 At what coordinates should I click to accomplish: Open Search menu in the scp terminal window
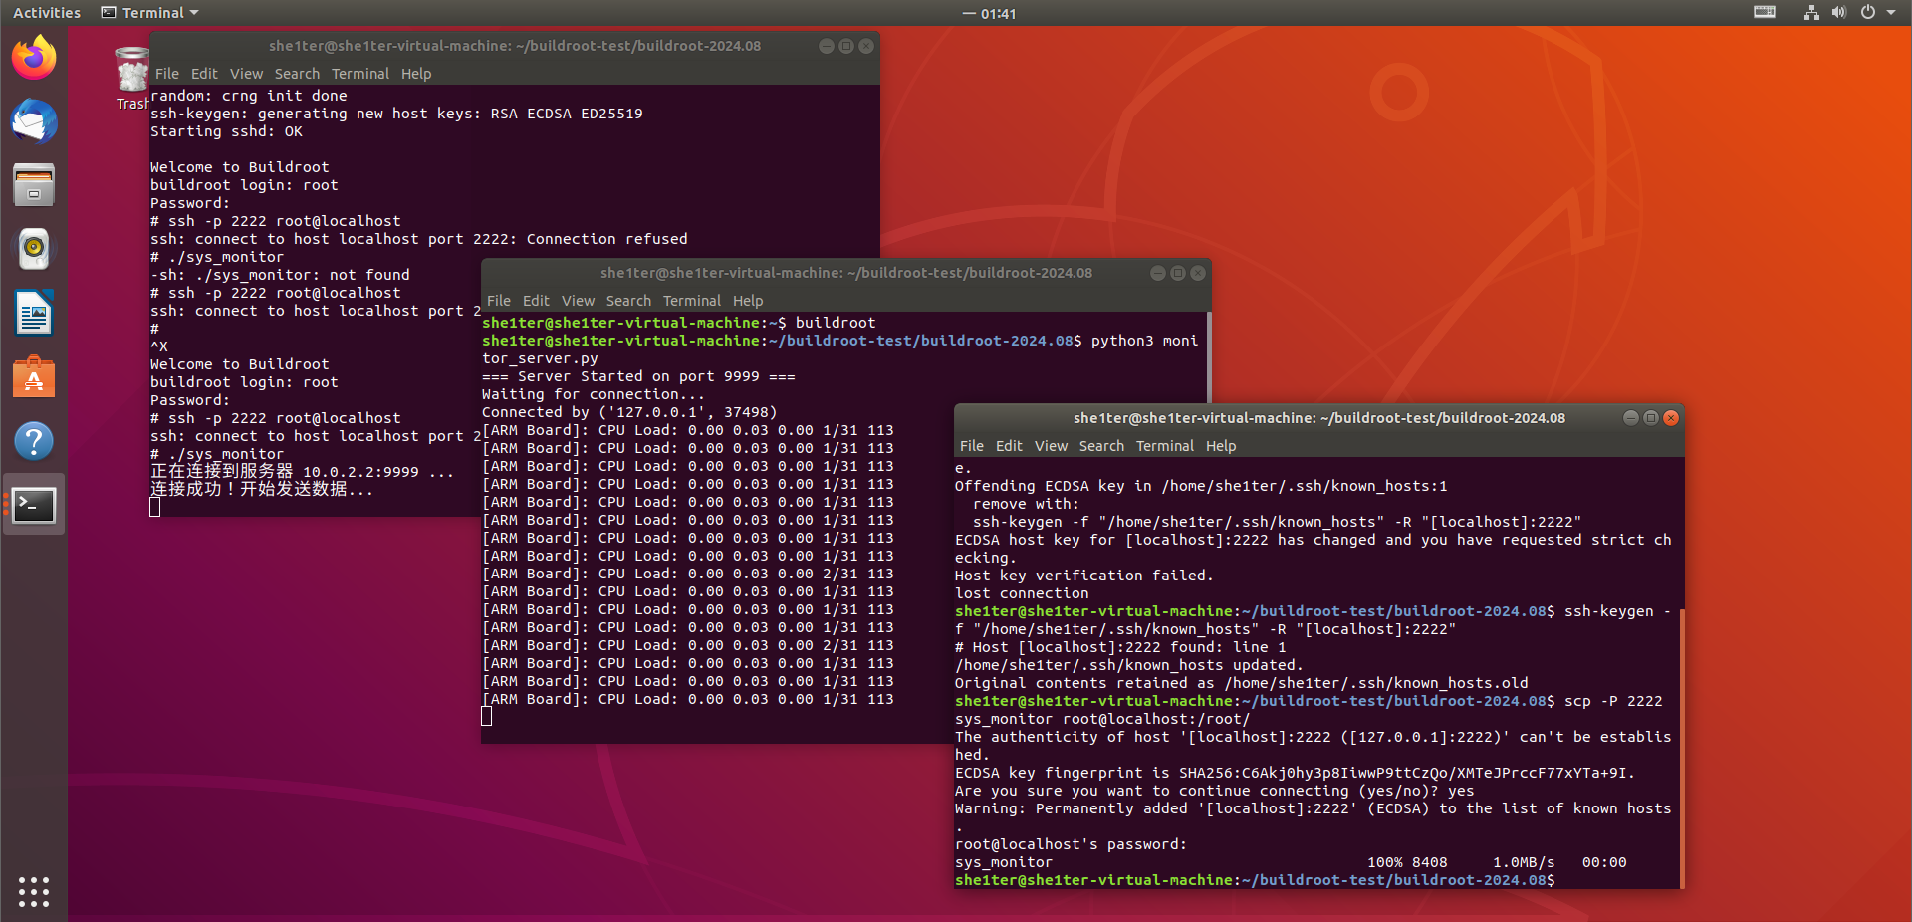tap(1101, 446)
